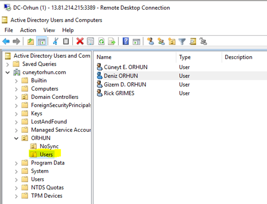Image resolution: width=267 pixels, height=204 pixels.
Task: Select the System tree item
Action: [x=40, y=171]
